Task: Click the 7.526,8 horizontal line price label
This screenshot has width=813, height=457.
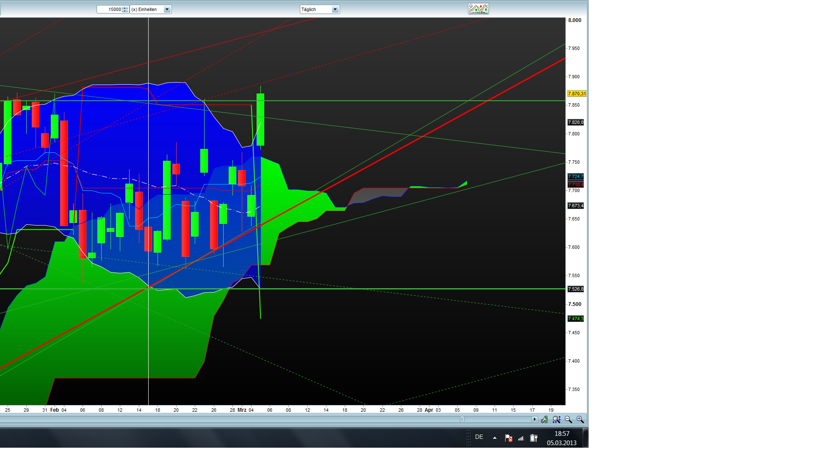Action: click(x=575, y=289)
